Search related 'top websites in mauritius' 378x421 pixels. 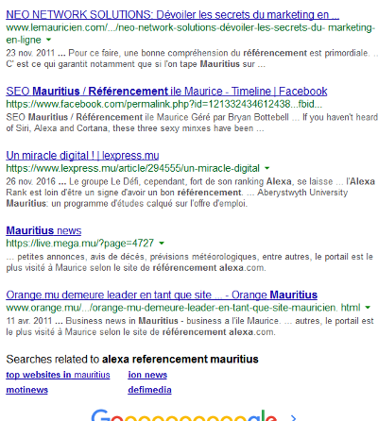point(58,375)
